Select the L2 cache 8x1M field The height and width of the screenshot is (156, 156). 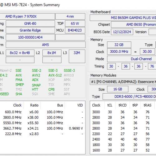(52, 53)
